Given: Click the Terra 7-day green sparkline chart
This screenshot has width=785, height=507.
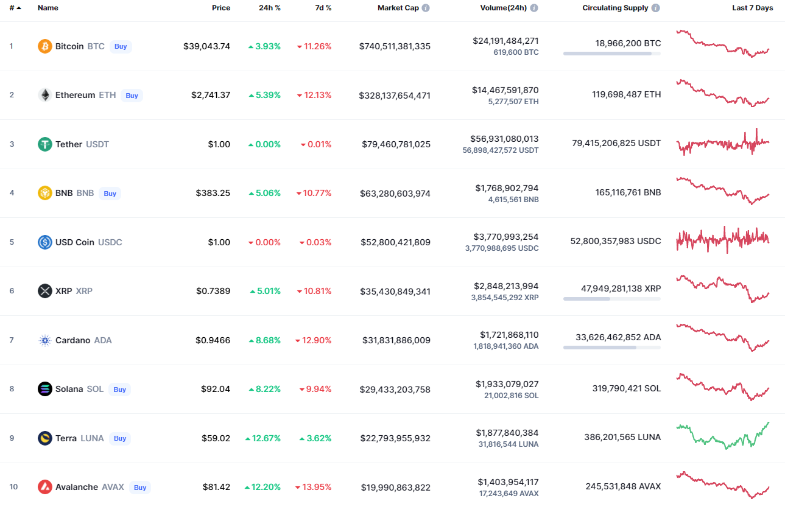Looking at the screenshot, I should (x=722, y=436).
